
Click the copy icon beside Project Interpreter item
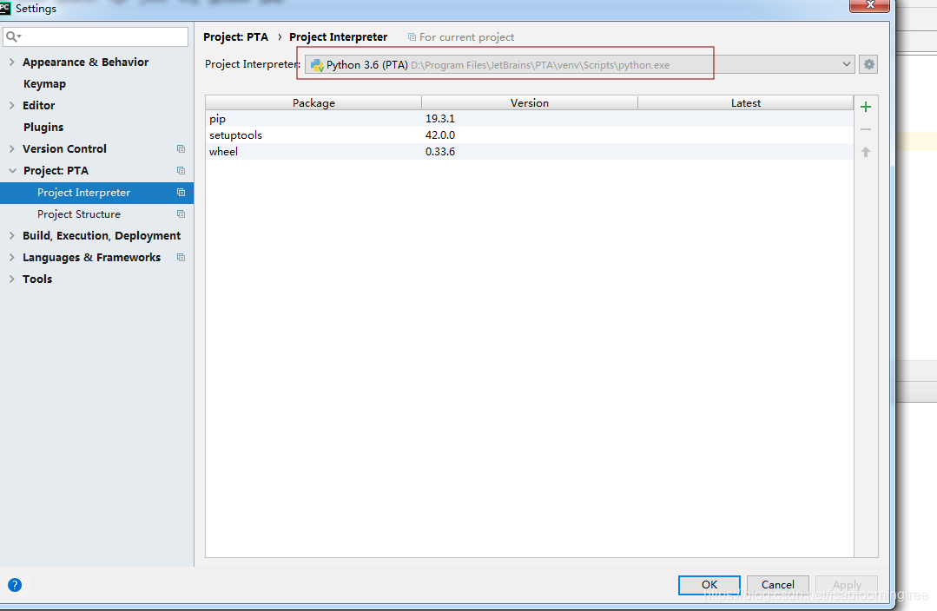[181, 193]
